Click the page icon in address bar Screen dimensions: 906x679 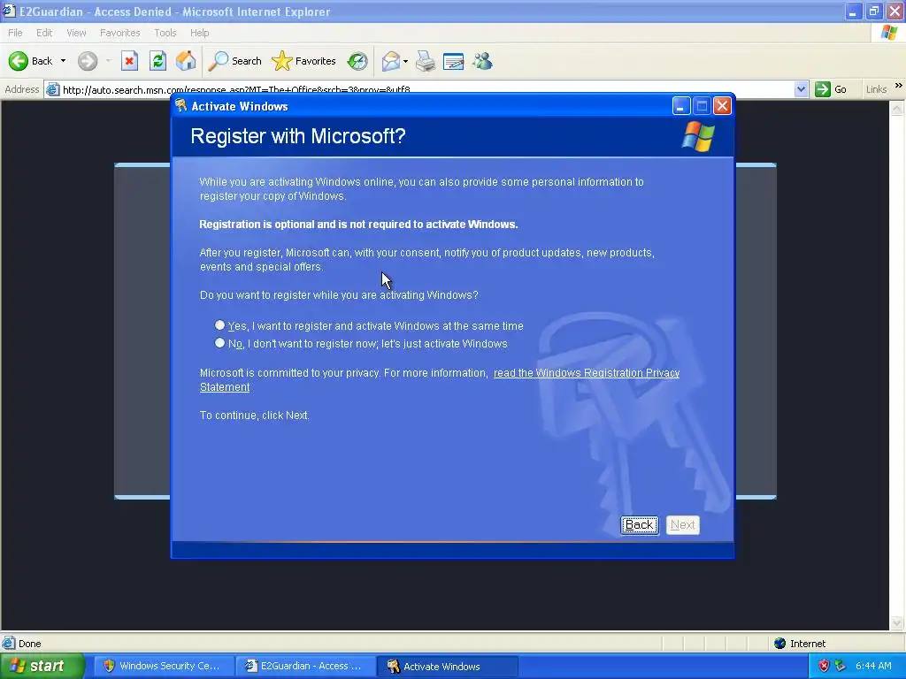[x=52, y=89]
